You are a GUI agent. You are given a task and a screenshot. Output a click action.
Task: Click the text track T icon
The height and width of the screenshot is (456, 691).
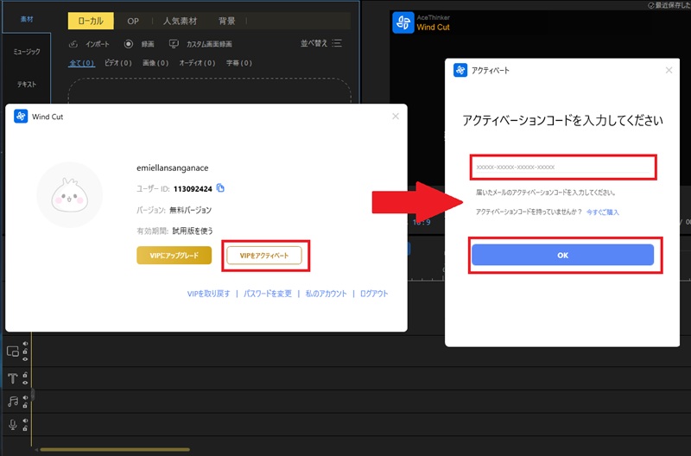13,378
